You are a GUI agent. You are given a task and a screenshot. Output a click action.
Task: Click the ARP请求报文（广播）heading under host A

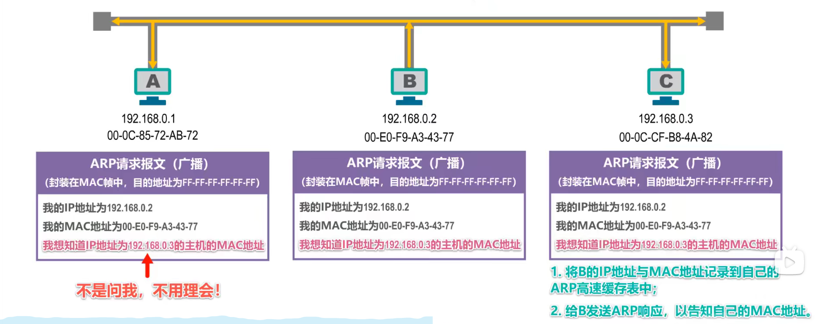click(150, 164)
